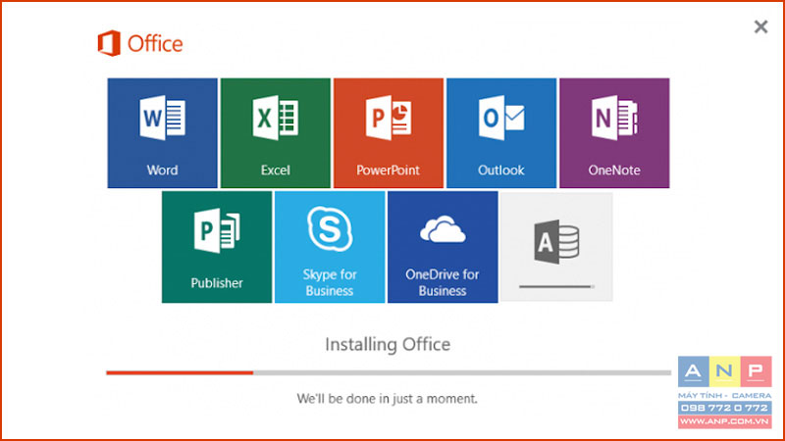Choose the OneNote tile

(x=614, y=133)
